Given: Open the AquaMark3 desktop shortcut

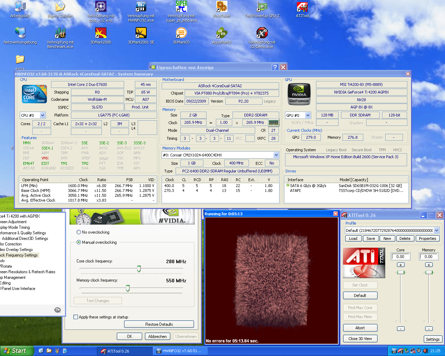Looking at the screenshot, I should pos(221,33).
